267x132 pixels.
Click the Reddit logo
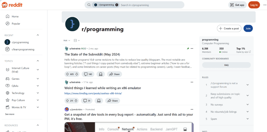(12, 5)
